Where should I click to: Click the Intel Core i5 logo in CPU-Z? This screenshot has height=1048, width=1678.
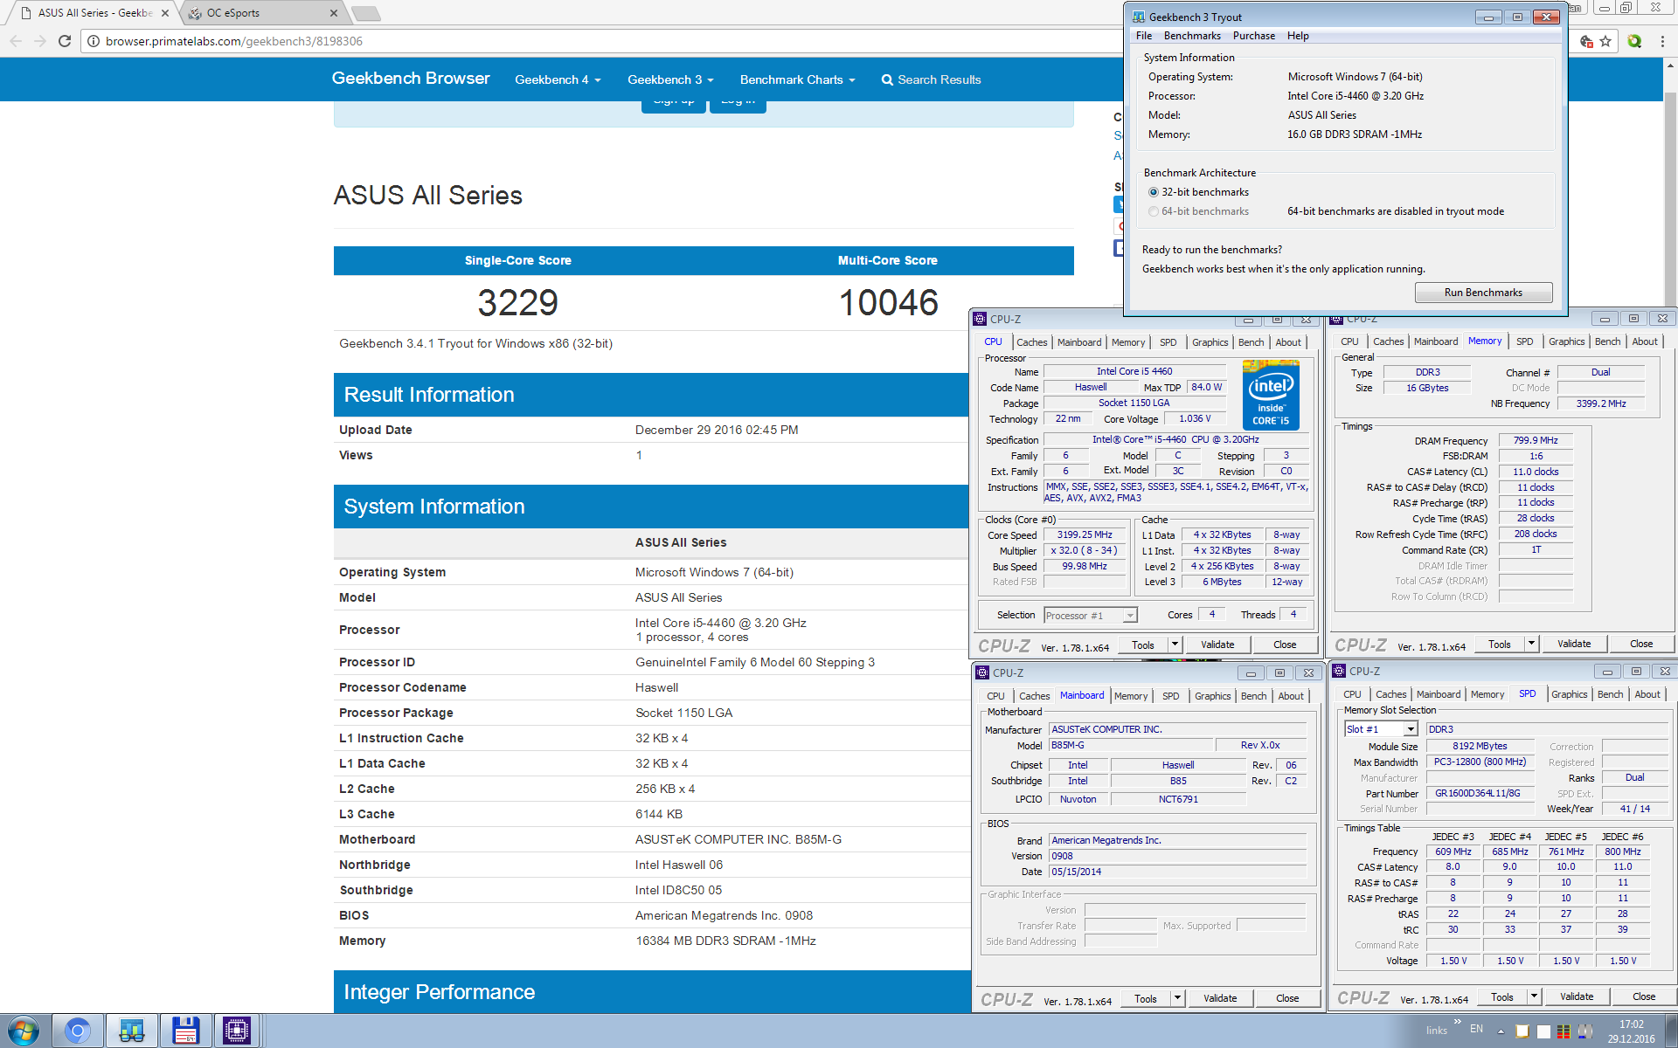[x=1271, y=395]
